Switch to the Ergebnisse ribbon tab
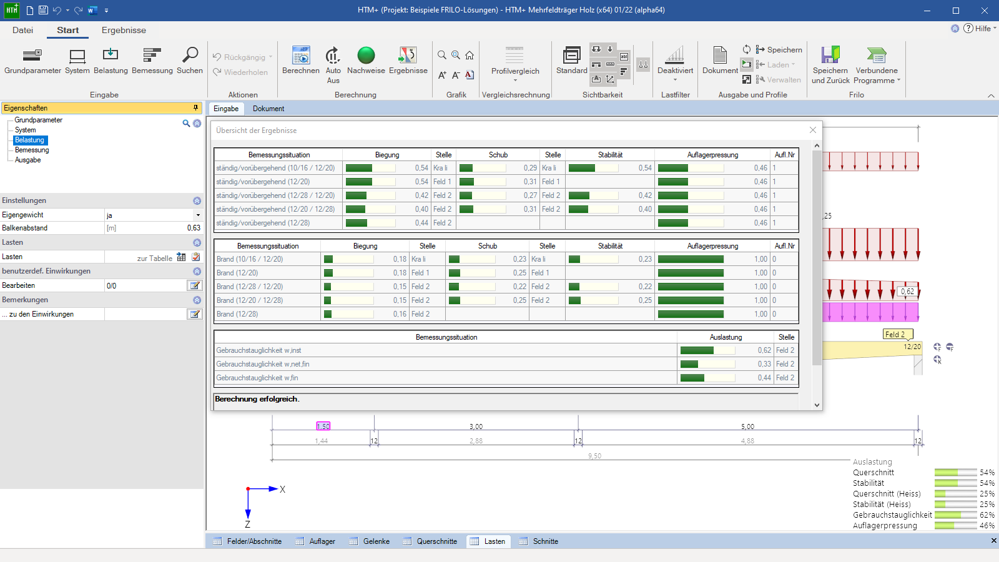The image size is (999, 562). coord(124,30)
